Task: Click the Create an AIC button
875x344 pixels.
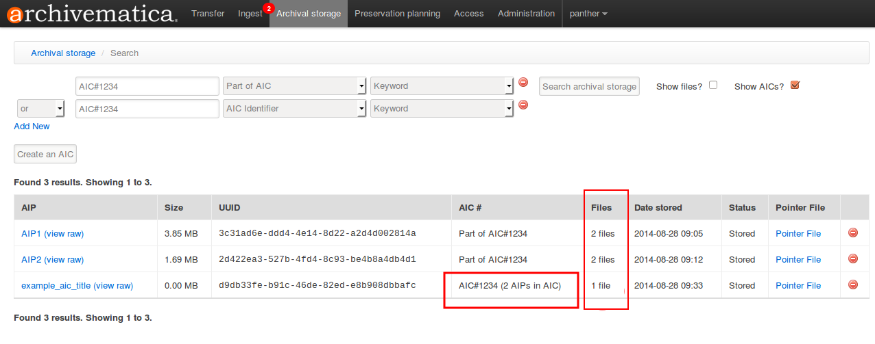Action: [45, 155]
